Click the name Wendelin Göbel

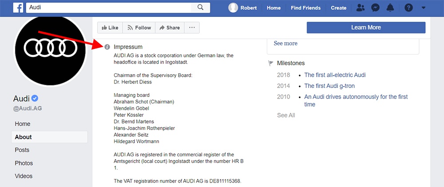(x=131, y=108)
